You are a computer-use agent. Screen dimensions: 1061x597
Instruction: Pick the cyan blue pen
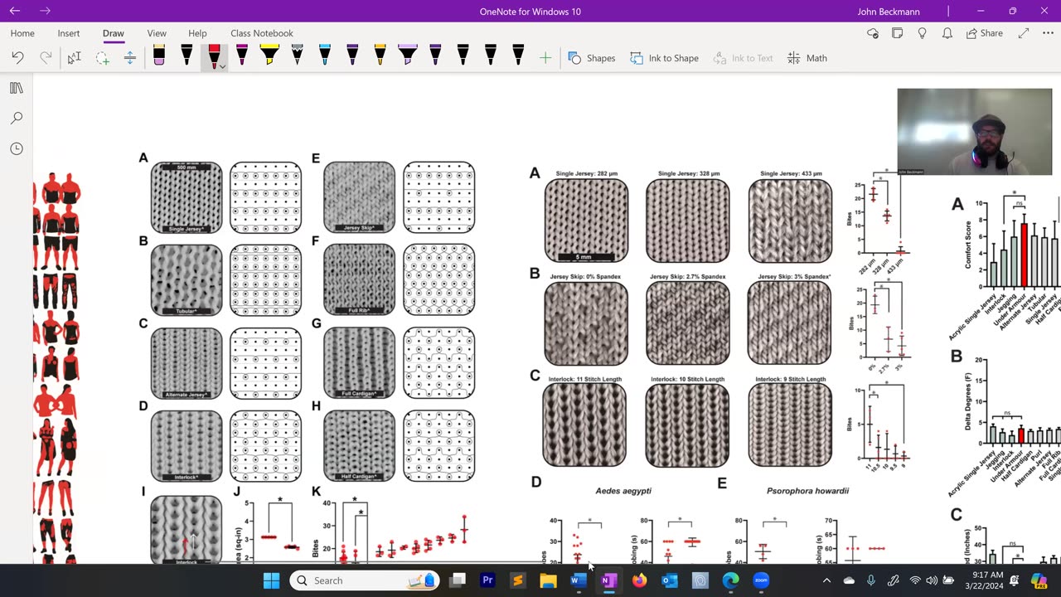click(325, 56)
